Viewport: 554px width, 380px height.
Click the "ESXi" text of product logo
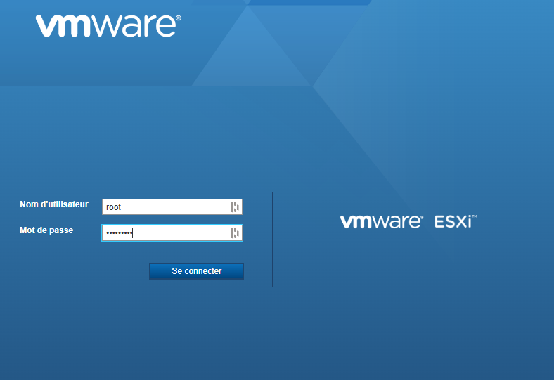point(453,222)
